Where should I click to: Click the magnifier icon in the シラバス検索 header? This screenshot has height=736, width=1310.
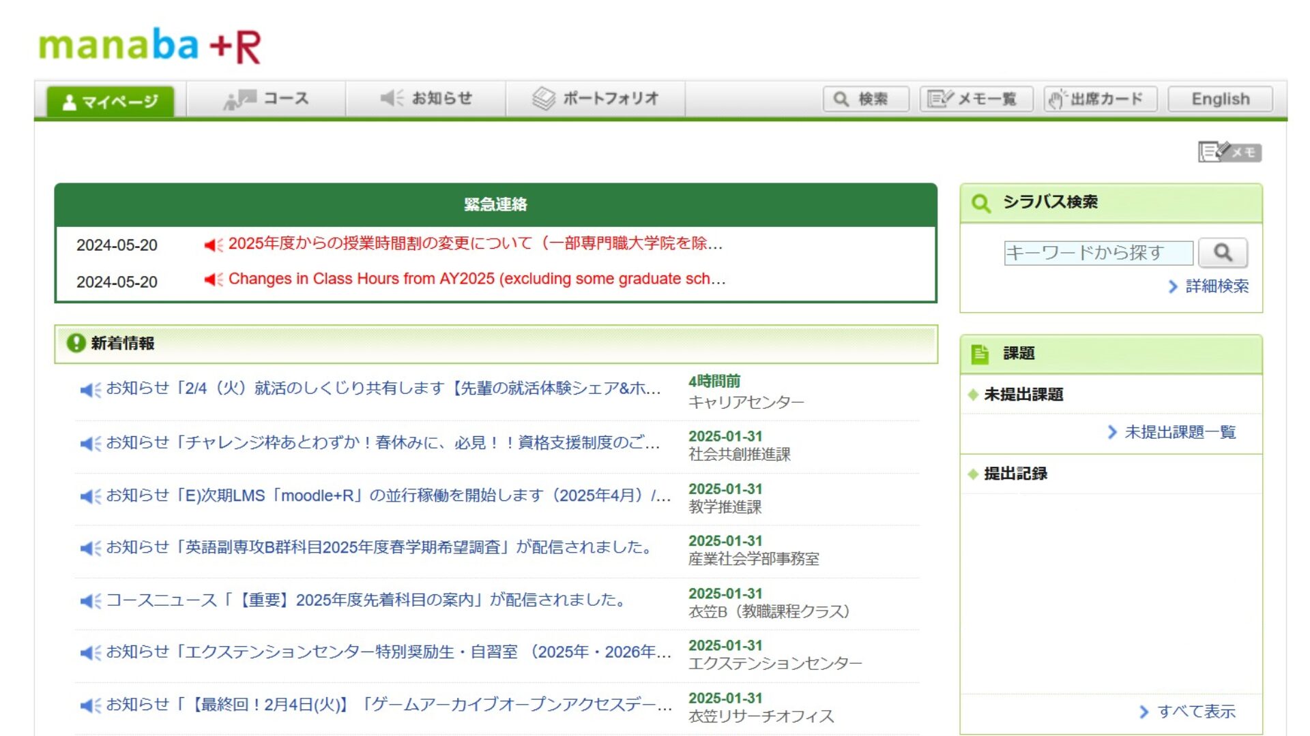(980, 203)
